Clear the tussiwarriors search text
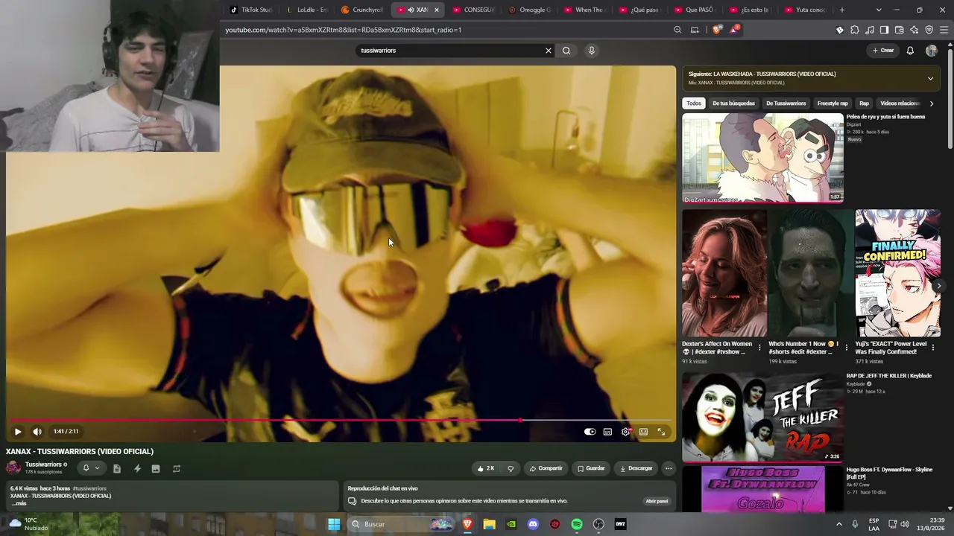 coord(549,51)
